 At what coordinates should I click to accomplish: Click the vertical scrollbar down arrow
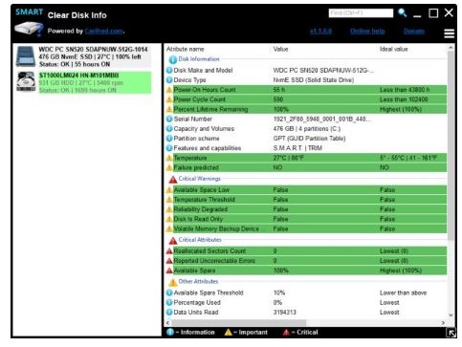[451, 314]
